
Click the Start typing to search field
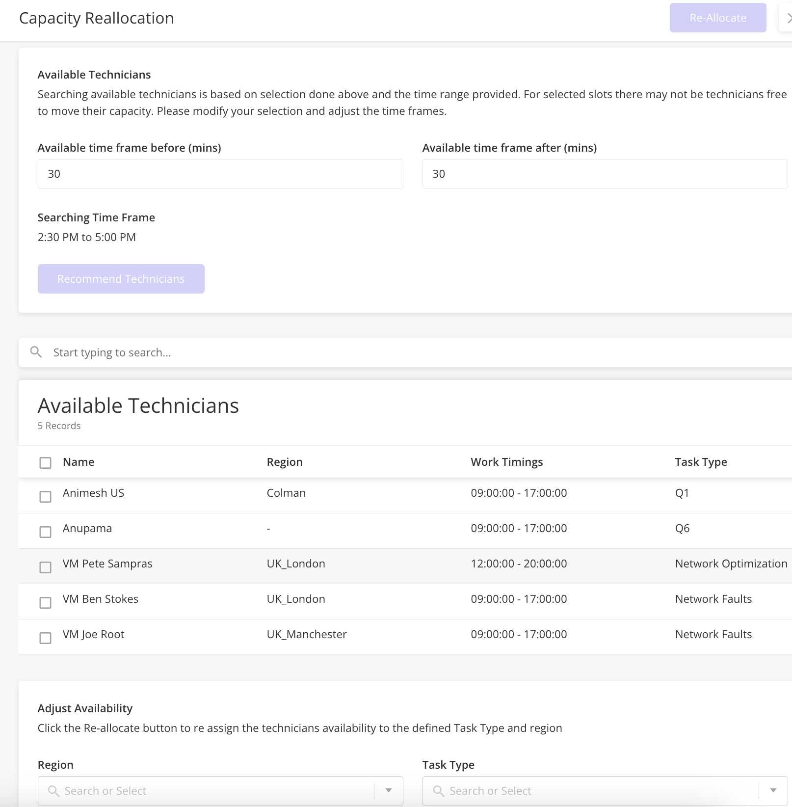(x=405, y=352)
